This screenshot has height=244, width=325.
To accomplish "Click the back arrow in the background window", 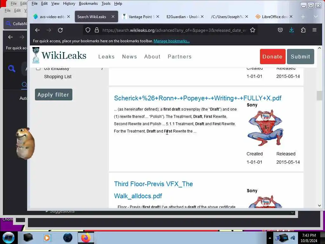I will [10, 37].
